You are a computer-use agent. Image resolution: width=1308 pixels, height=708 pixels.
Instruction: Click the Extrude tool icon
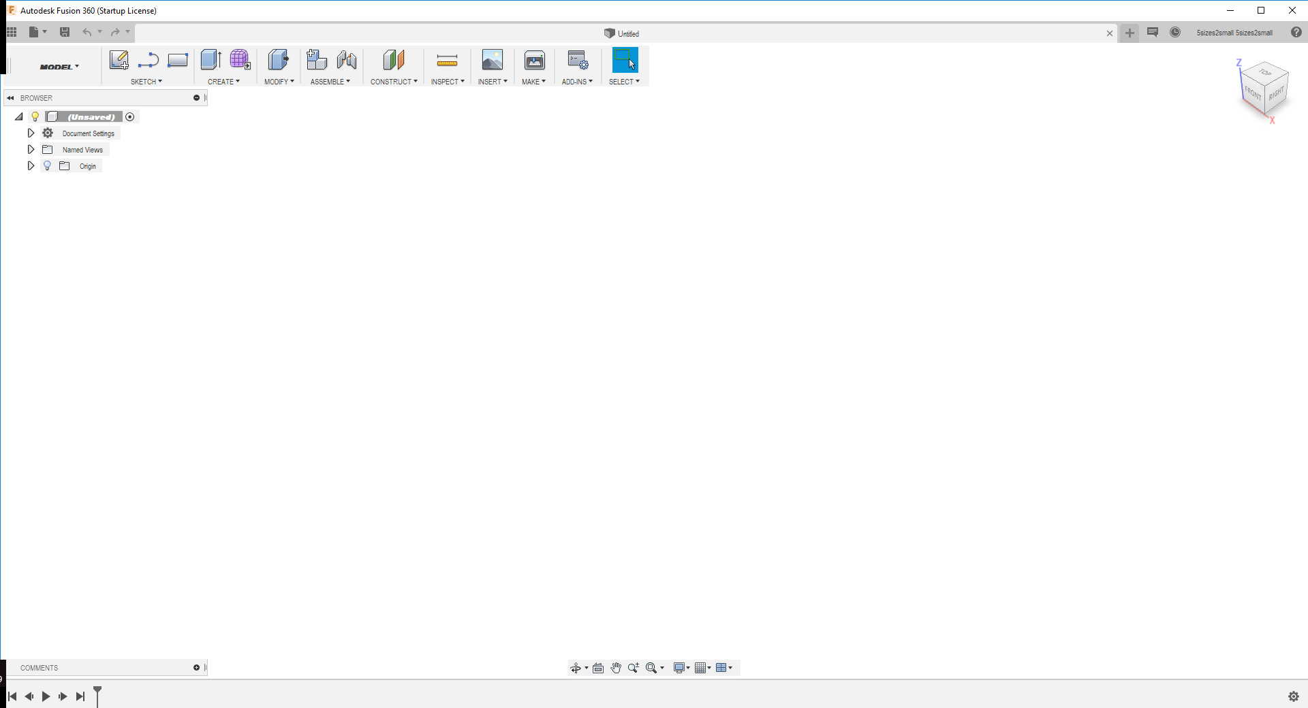pos(211,60)
